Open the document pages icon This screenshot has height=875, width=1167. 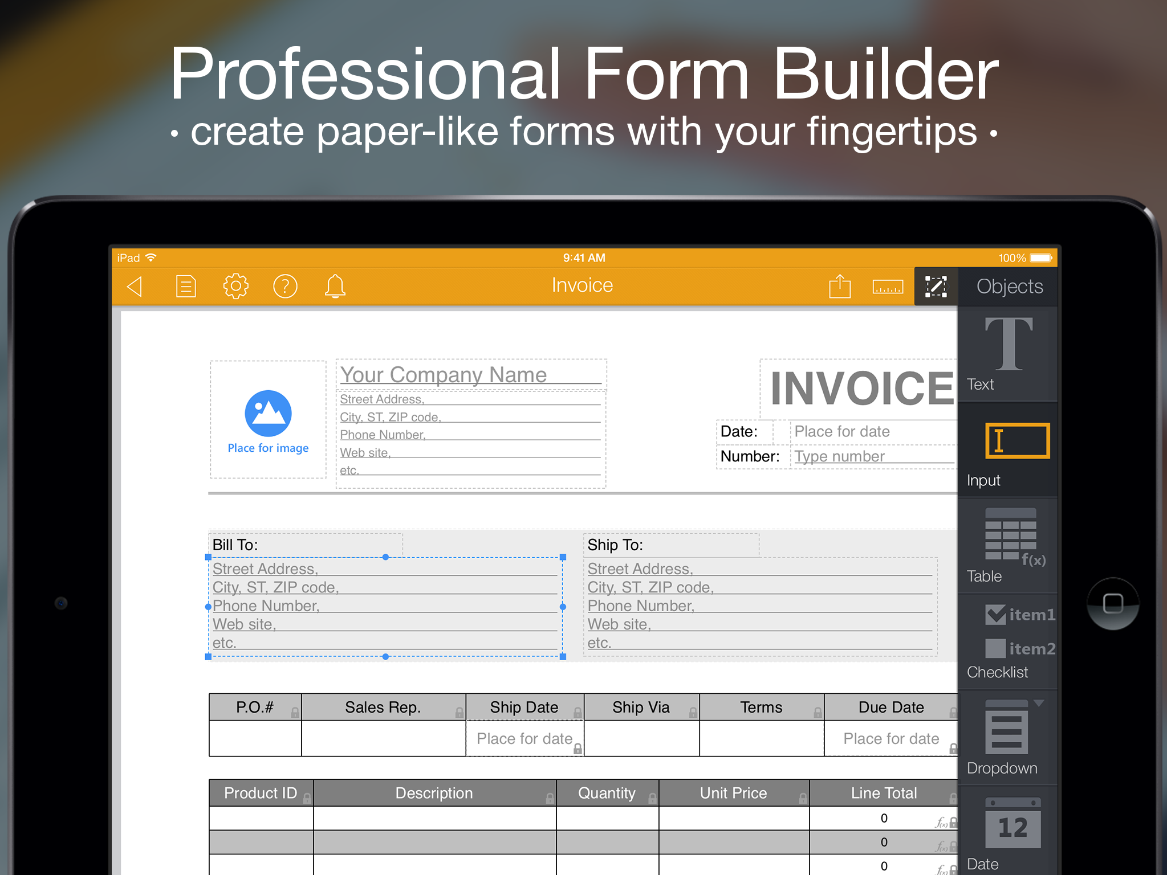tap(185, 286)
